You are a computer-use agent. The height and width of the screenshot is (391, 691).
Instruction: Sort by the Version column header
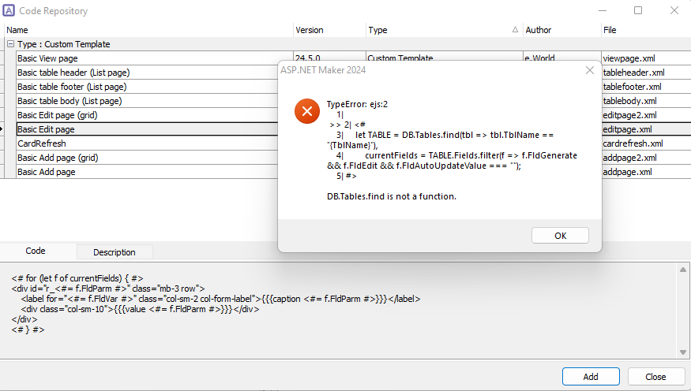click(x=329, y=30)
